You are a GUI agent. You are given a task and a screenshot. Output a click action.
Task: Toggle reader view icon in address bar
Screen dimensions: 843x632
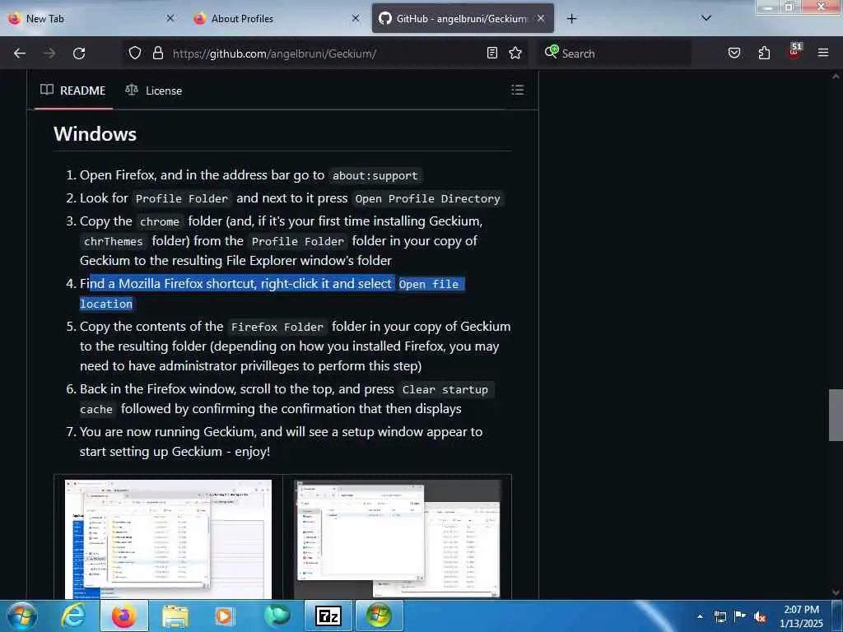point(492,53)
